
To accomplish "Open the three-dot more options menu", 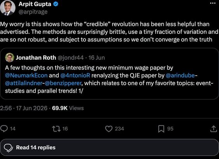I will (213, 3).
